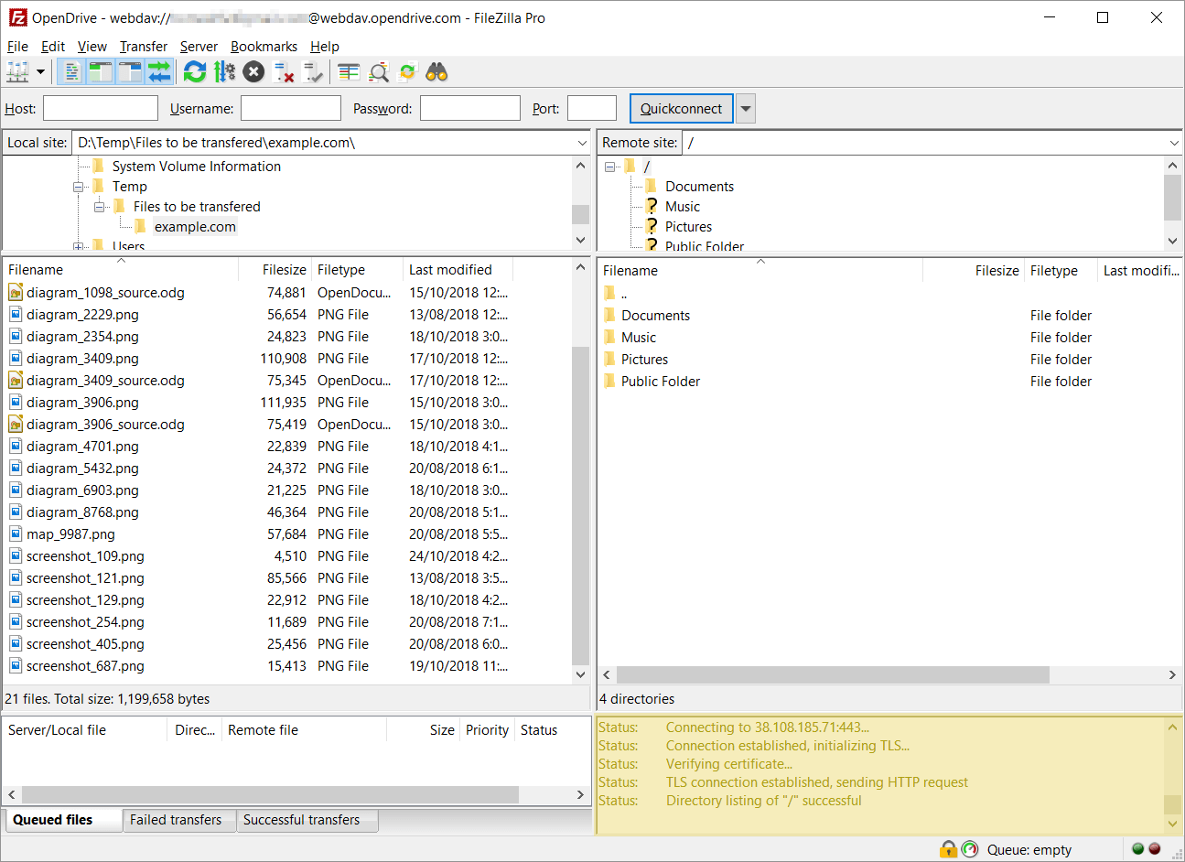Click in the Host input field
Screen dimensions: 1185x862
coord(101,108)
